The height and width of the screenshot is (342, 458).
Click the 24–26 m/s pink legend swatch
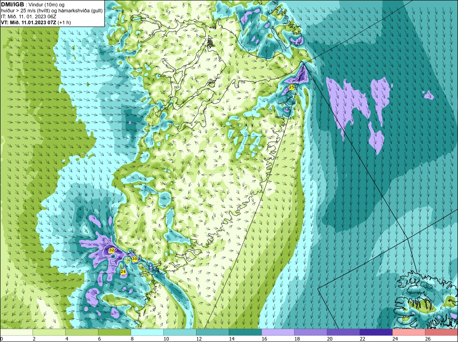point(409,332)
